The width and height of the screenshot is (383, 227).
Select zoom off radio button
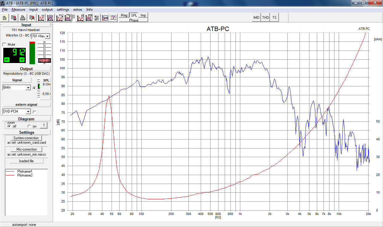[x=10, y=126]
